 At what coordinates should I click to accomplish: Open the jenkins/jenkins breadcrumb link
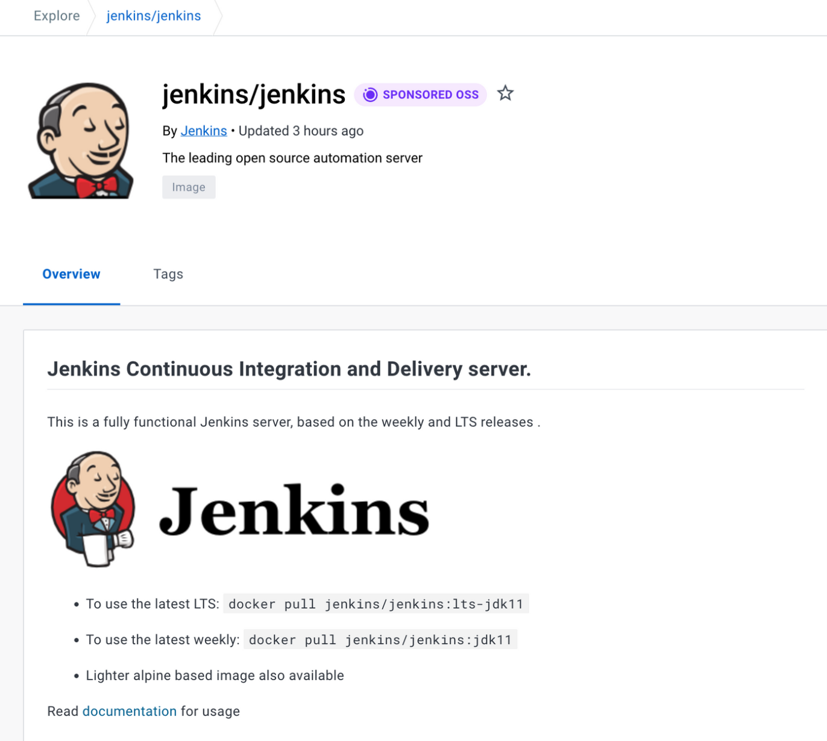click(154, 16)
